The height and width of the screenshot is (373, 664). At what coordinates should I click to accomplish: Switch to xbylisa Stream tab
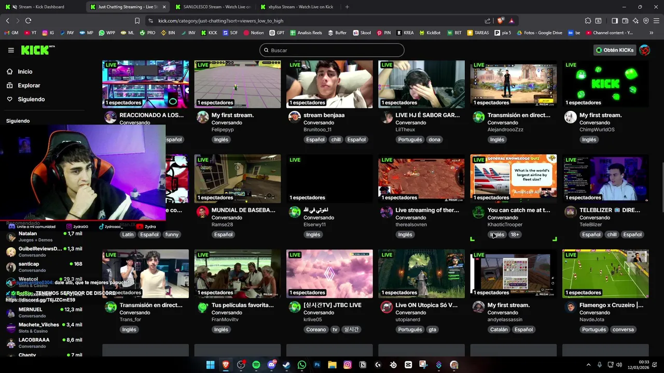(297, 7)
